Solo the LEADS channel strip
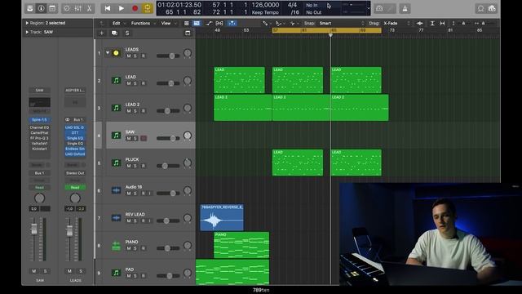The height and width of the screenshot is (294, 522). [x=81, y=271]
